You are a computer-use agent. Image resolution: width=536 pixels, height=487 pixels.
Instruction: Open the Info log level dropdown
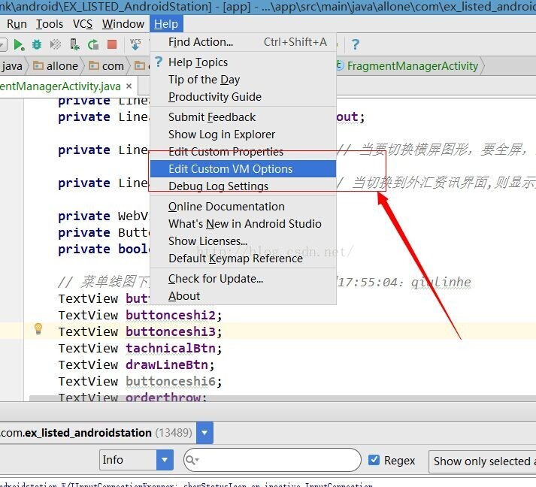coord(136,460)
